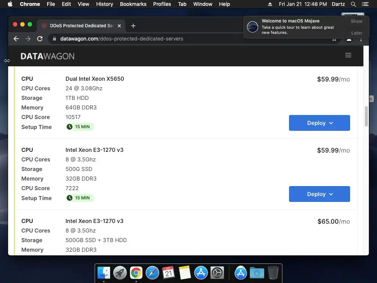Open a new tab with the plus icon
377x283 pixels.
tap(133, 26)
